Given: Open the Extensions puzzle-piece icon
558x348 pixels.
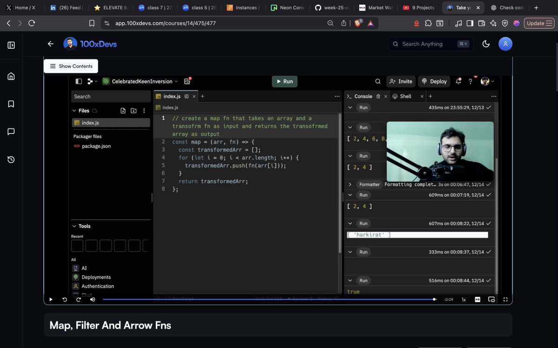Looking at the screenshot, I should pyautogui.click(x=428, y=23).
